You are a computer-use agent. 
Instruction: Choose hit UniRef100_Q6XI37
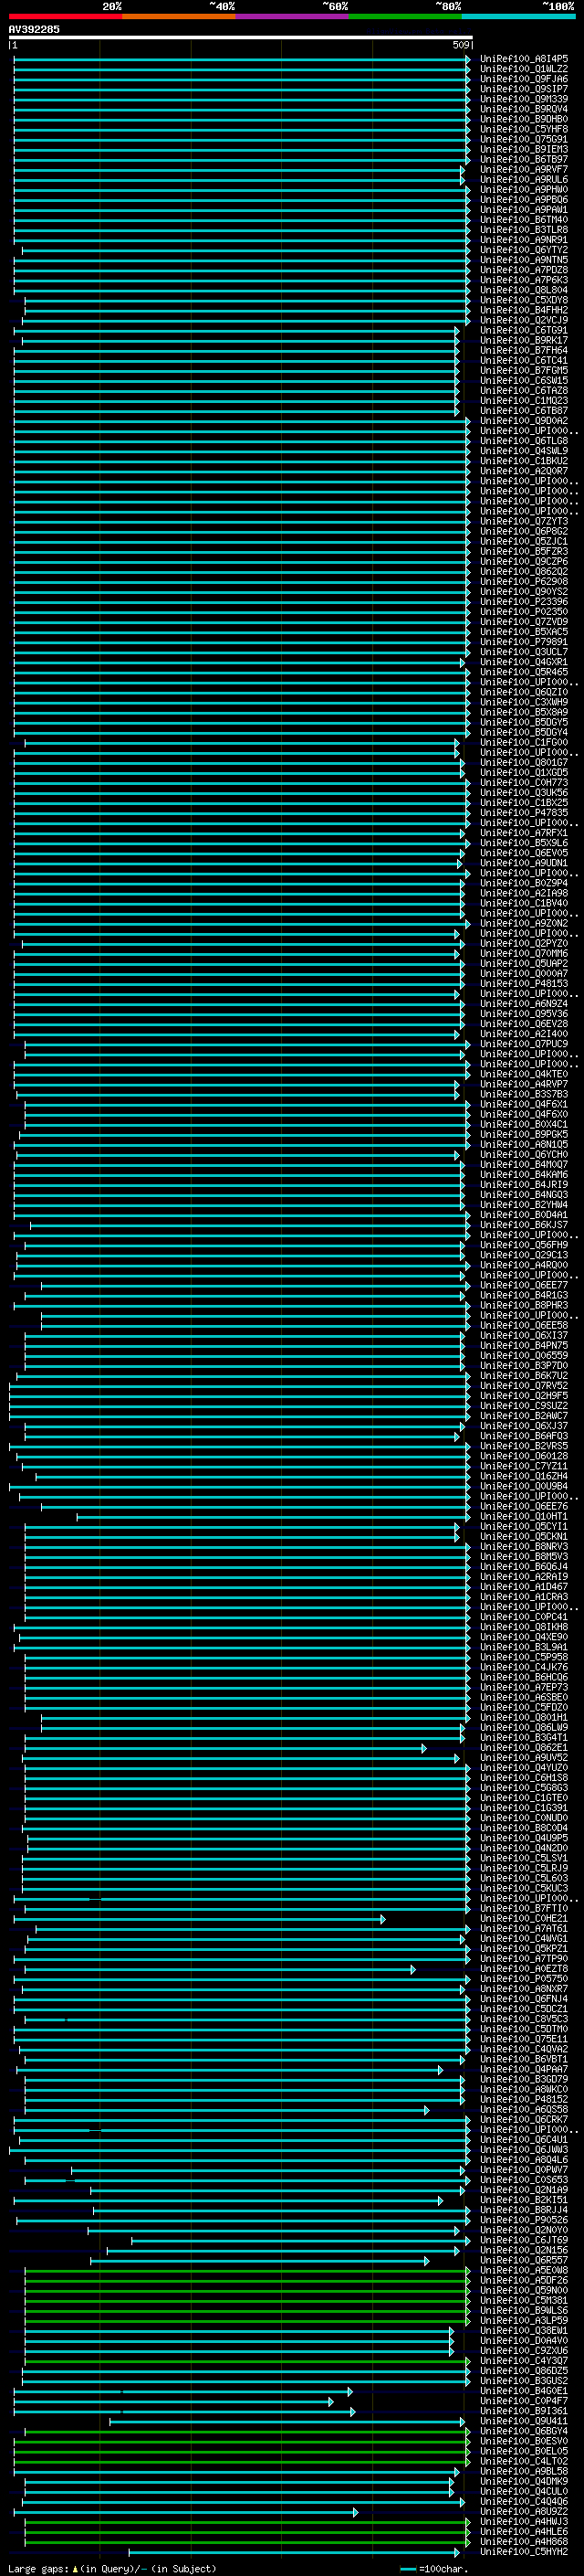(x=524, y=1335)
